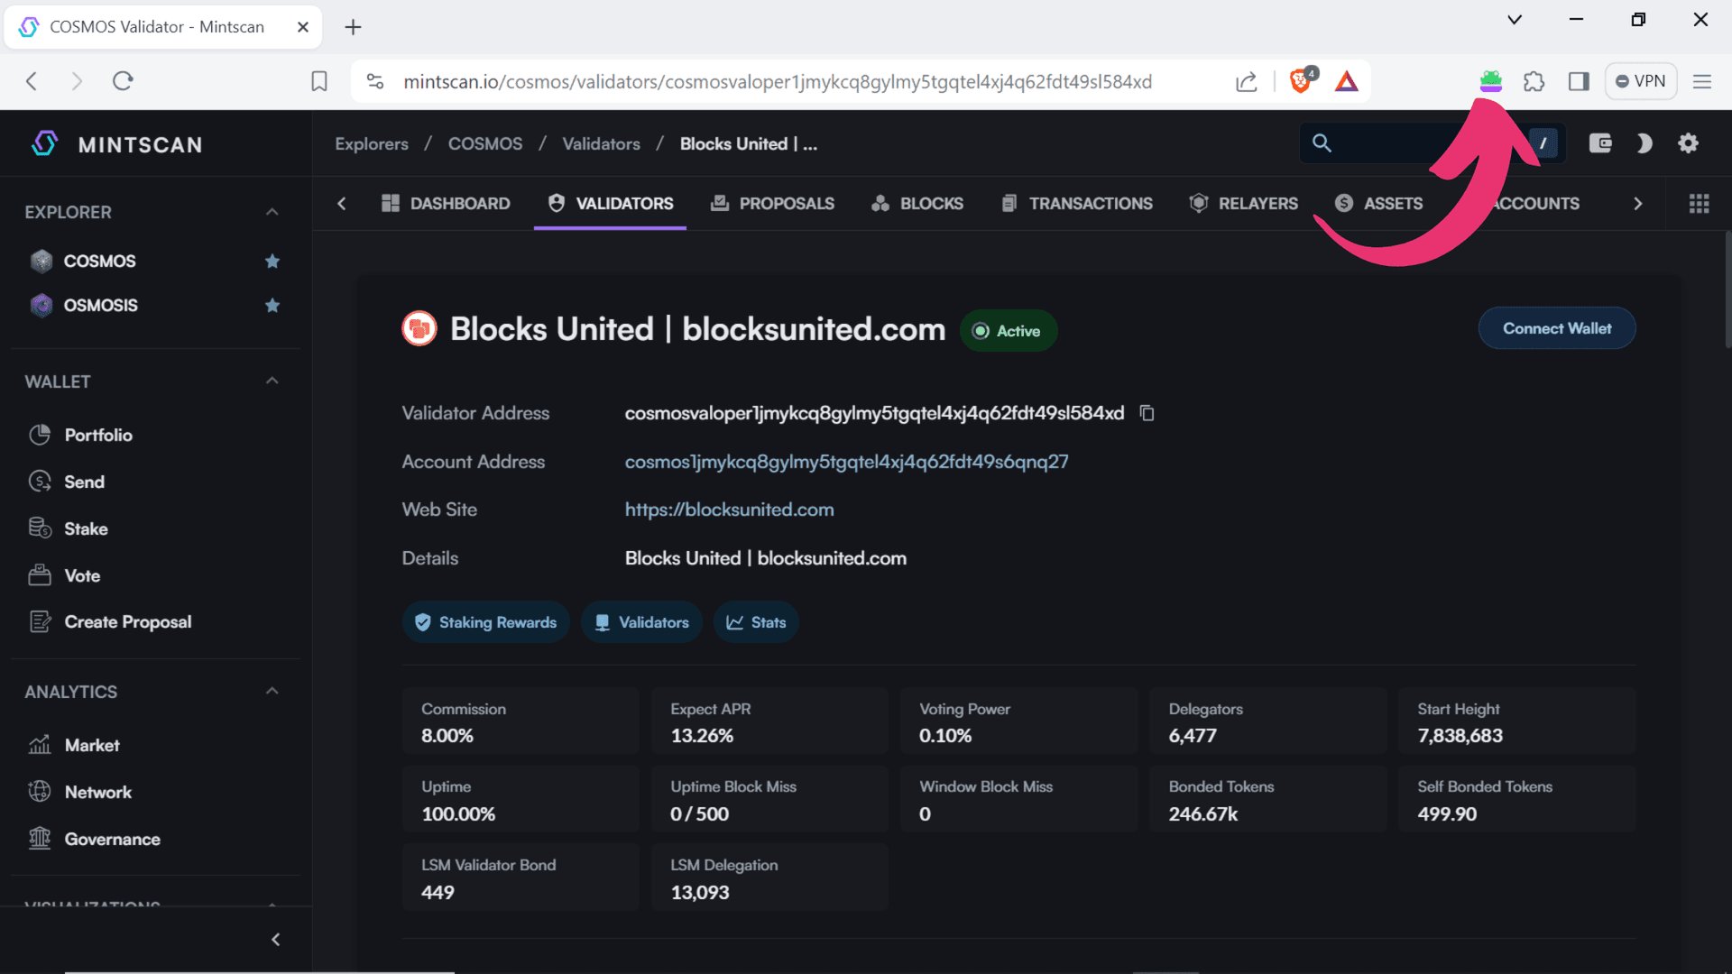Open Create Proposal in the sidebar
This screenshot has width=1732, height=974.
tap(127, 622)
